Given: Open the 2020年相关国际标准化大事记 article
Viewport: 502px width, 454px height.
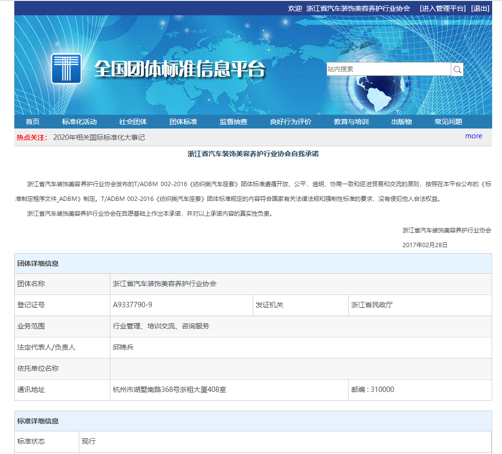Looking at the screenshot, I should [100, 137].
